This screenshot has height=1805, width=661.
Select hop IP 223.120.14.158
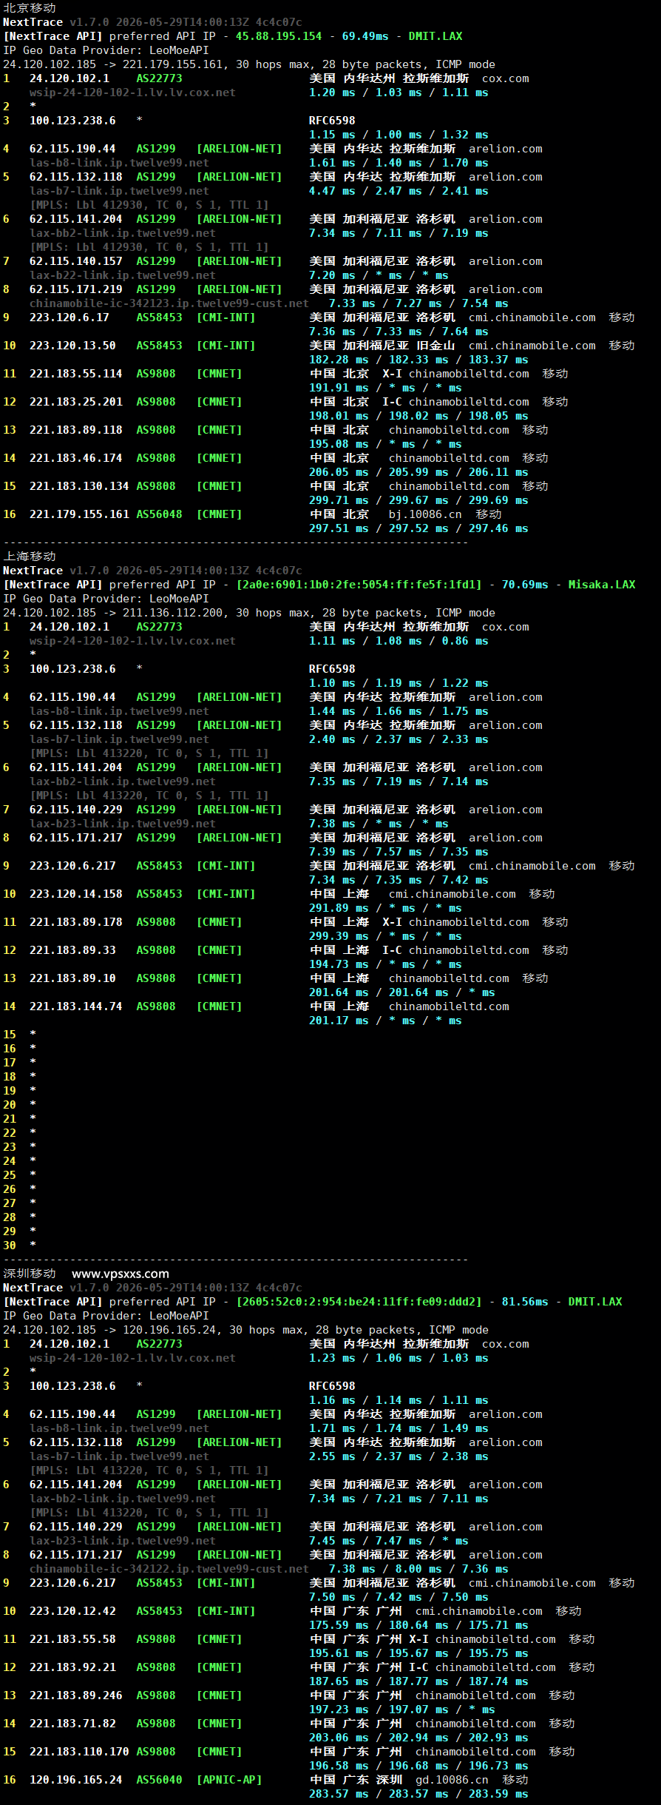[76, 893]
